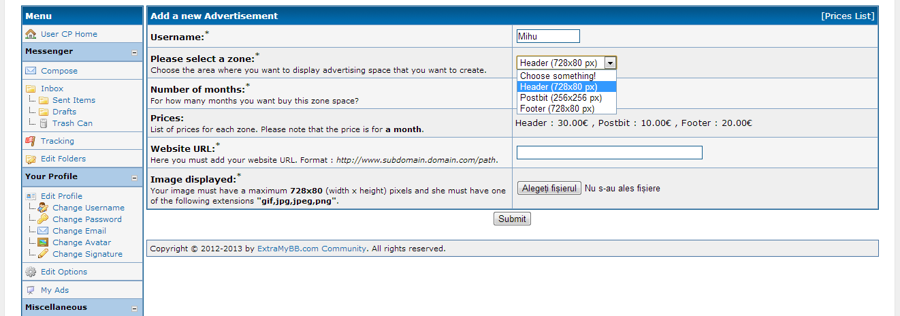The image size is (900, 316).
Task: Click the Change Avatar picture icon
Action: [44, 242]
